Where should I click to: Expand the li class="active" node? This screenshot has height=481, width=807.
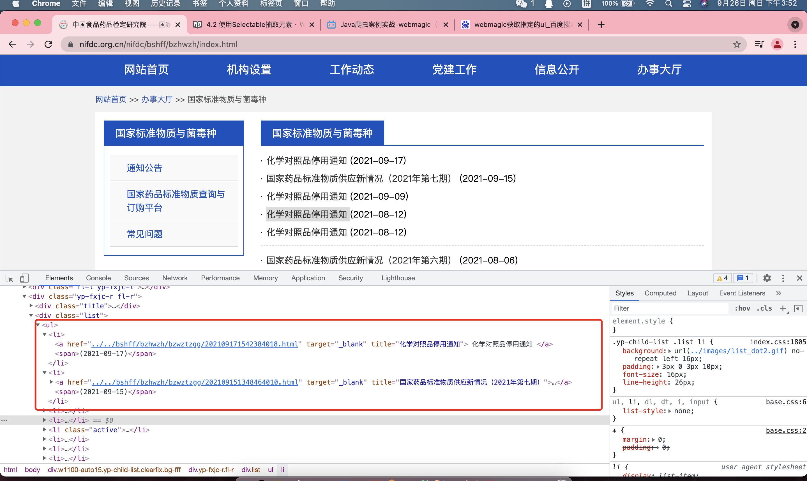point(44,430)
